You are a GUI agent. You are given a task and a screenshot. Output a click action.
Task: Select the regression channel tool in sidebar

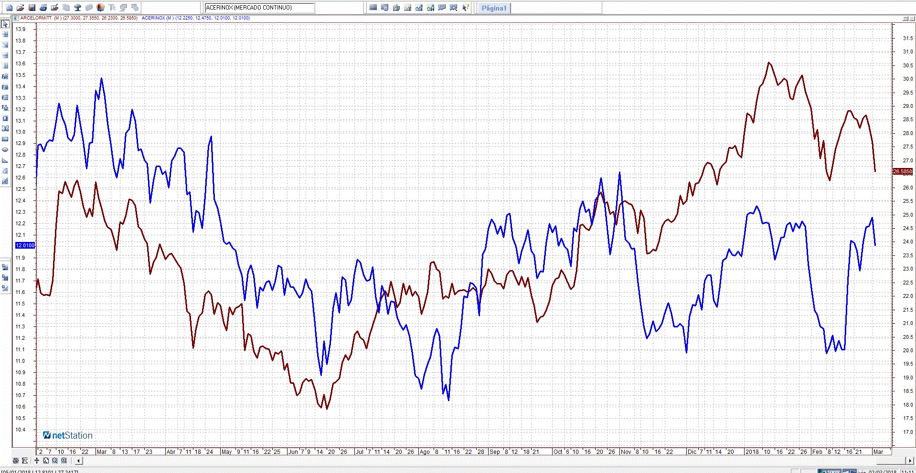(5, 181)
